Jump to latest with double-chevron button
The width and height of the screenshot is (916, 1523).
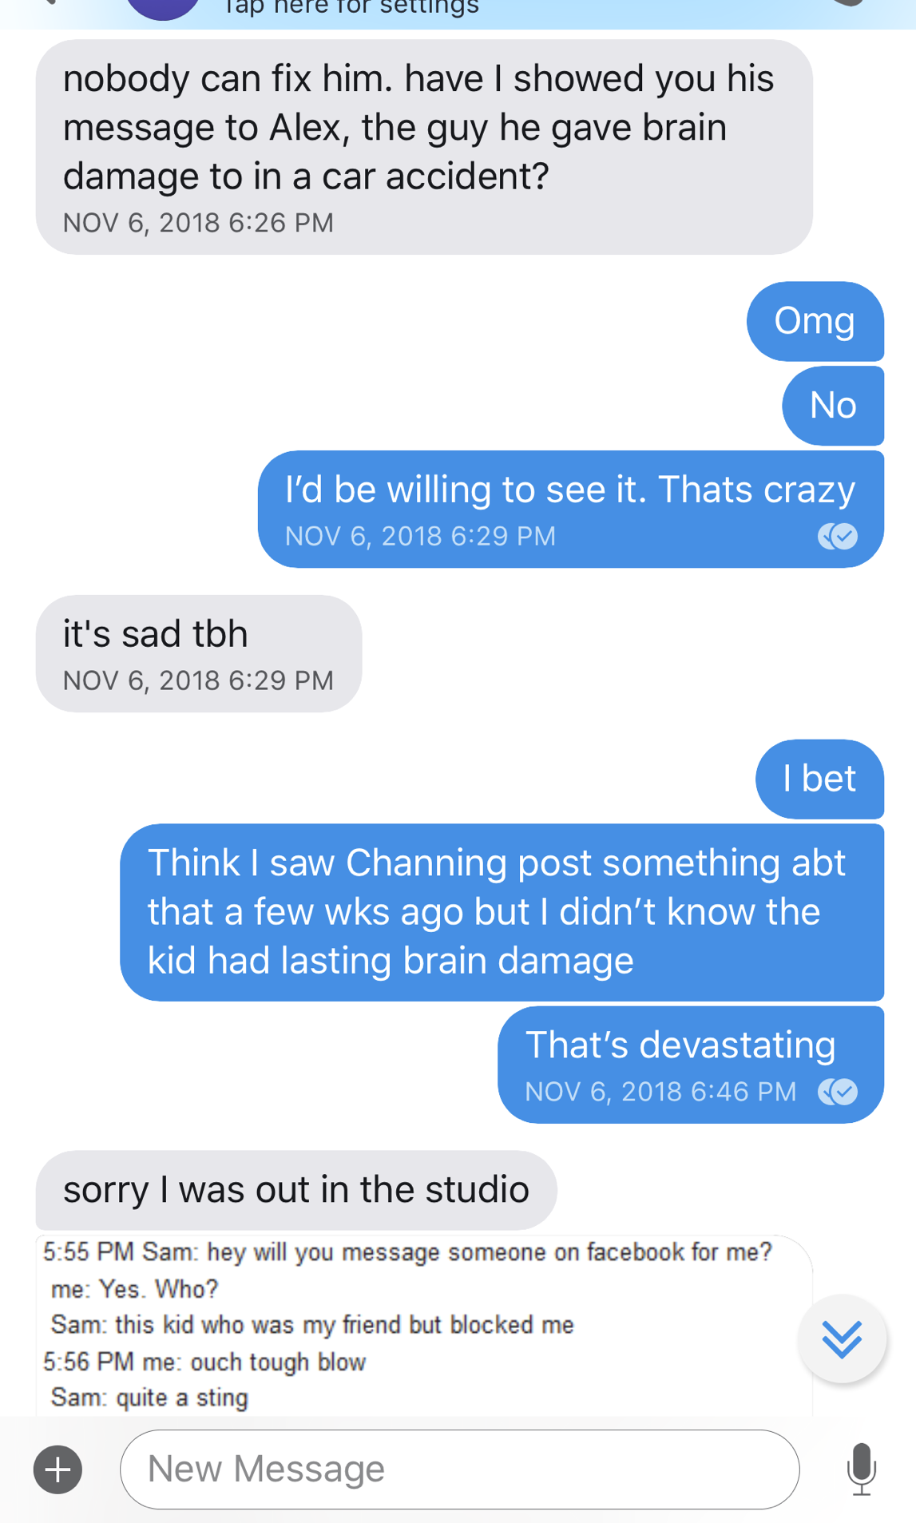(x=842, y=1339)
